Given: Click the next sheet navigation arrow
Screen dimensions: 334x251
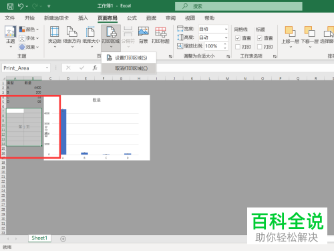Looking at the screenshot, I should tap(16, 239).
